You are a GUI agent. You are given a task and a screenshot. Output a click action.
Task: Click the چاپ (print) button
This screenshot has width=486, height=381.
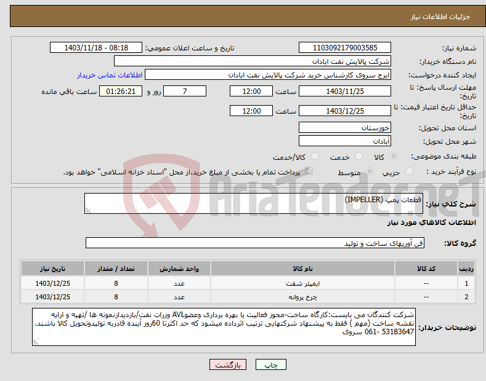[x=270, y=364]
